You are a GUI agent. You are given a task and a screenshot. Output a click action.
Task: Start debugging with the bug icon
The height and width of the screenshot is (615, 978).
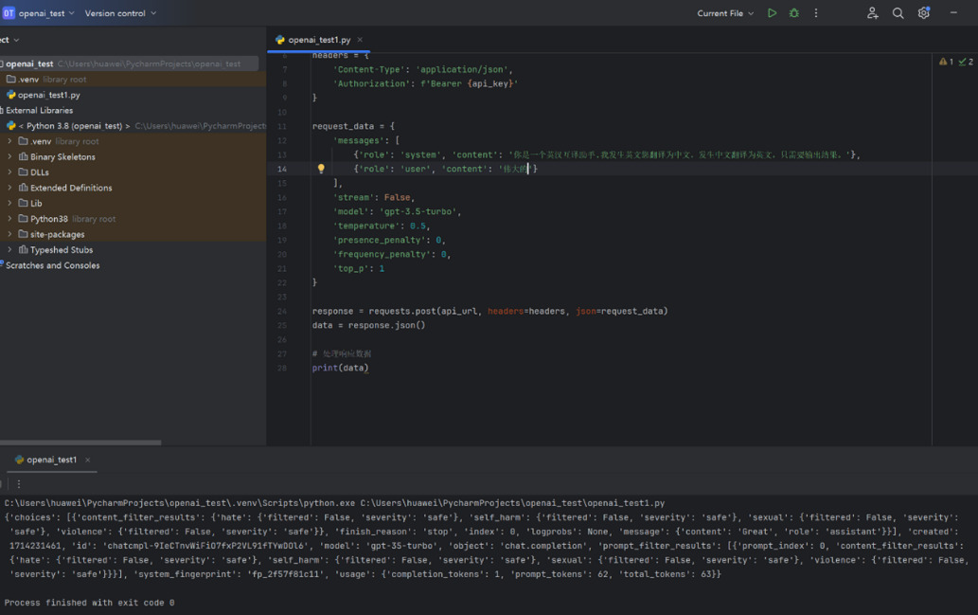click(x=794, y=13)
